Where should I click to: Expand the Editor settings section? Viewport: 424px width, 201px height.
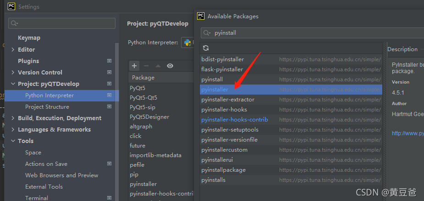[x=13, y=49]
